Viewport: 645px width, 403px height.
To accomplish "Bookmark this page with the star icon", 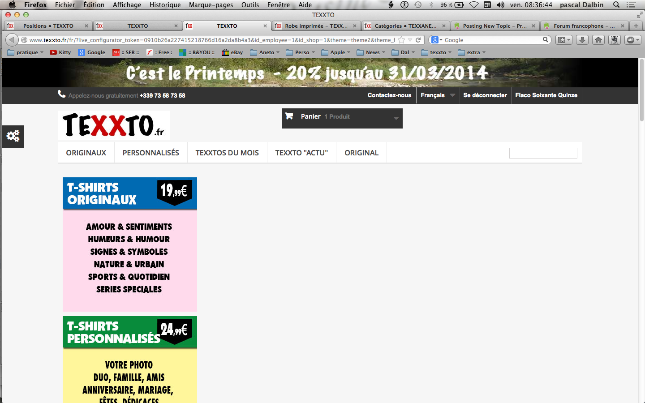I will (401, 40).
